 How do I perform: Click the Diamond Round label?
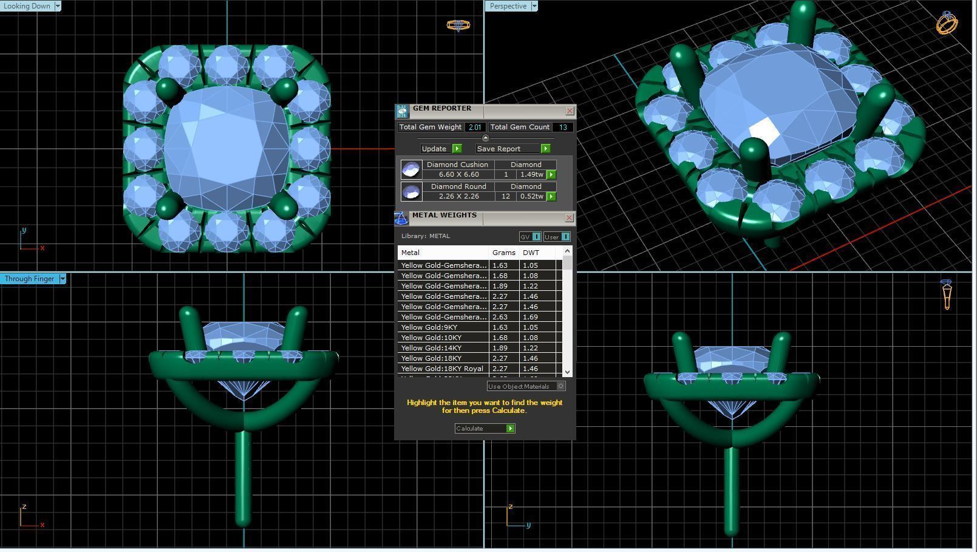click(x=458, y=186)
